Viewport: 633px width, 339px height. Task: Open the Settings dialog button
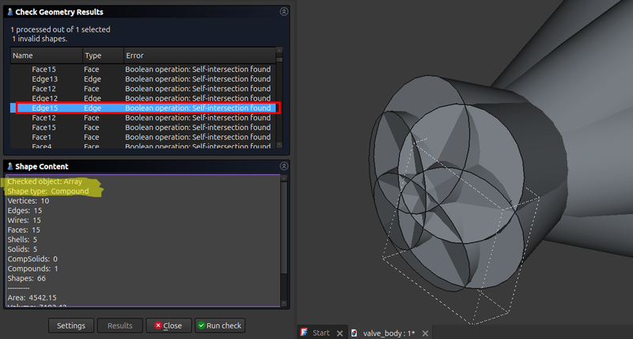pos(71,326)
